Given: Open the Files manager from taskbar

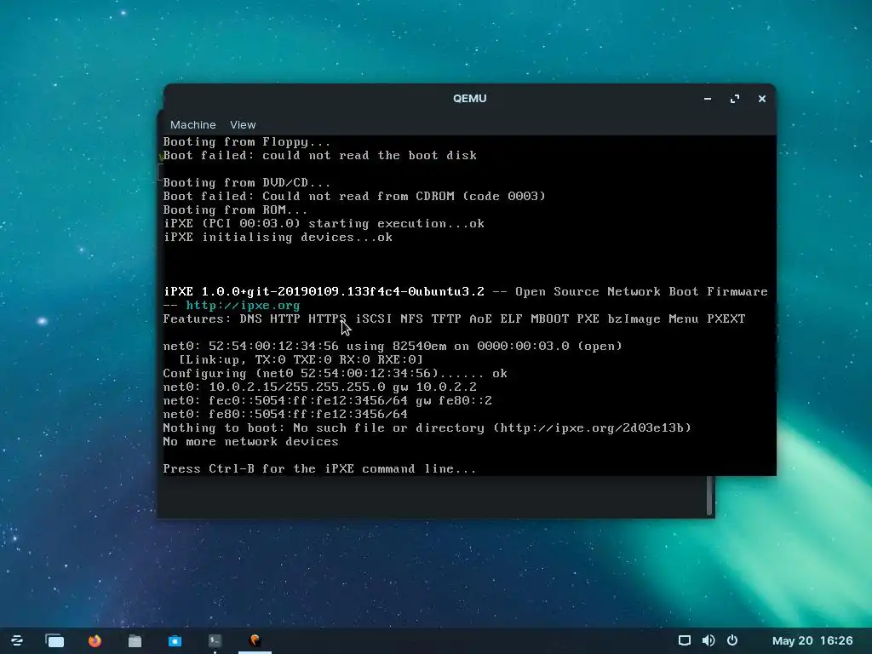Looking at the screenshot, I should 135,640.
